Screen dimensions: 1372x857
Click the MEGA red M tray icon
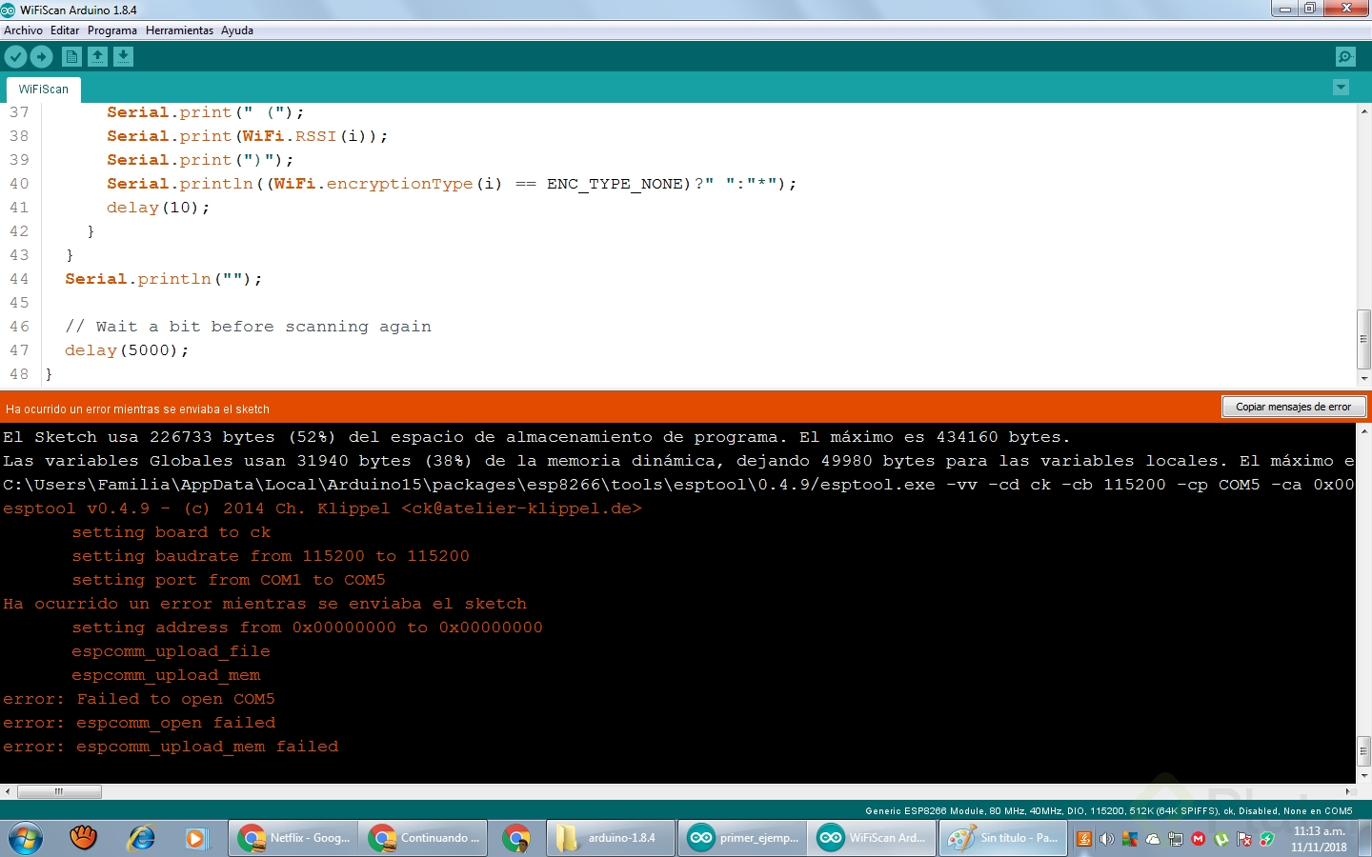click(x=1199, y=839)
